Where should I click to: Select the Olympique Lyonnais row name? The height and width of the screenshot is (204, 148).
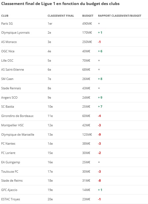[15, 33]
